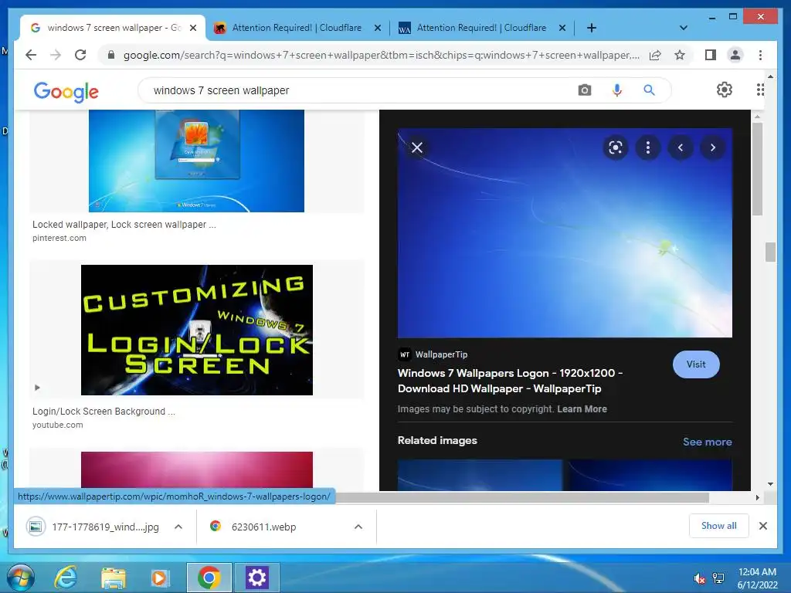This screenshot has width=791, height=593.
Task: Close the second Cloudflare tab
Action: 562,28
